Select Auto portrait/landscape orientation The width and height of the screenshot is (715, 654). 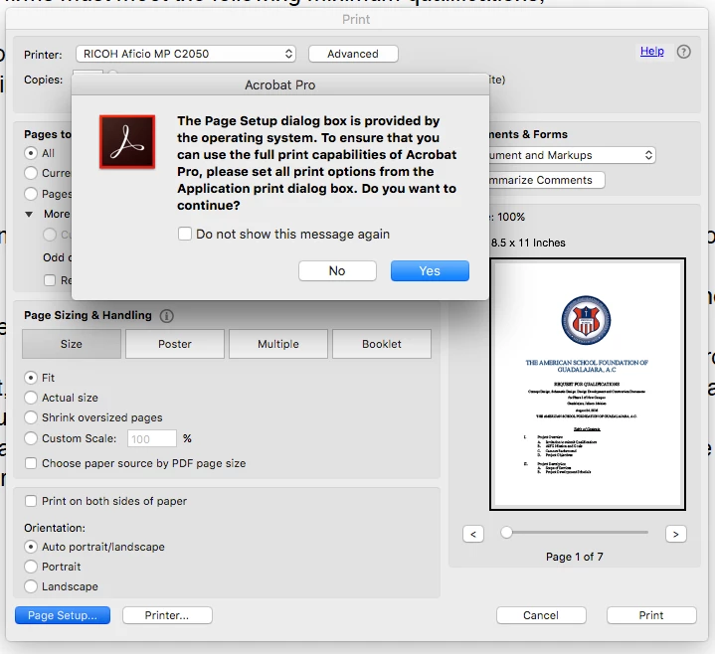[31, 547]
